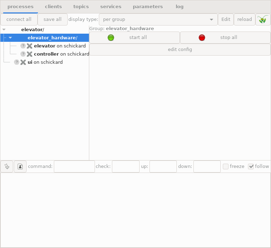Click the save all button

(x=52, y=19)
